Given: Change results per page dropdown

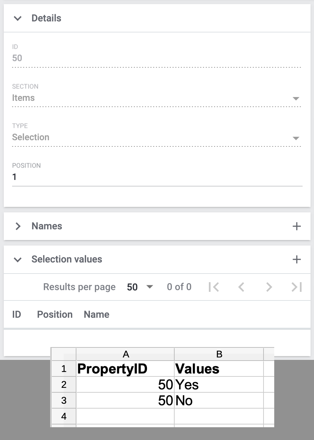Looking at the screenshot, I should pos(140,287).
